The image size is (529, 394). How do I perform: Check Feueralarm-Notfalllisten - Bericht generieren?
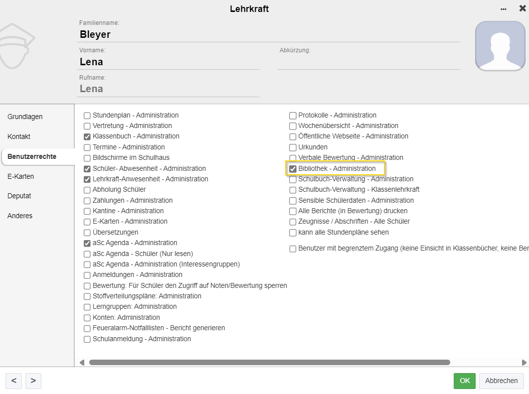tap(87, 328)
